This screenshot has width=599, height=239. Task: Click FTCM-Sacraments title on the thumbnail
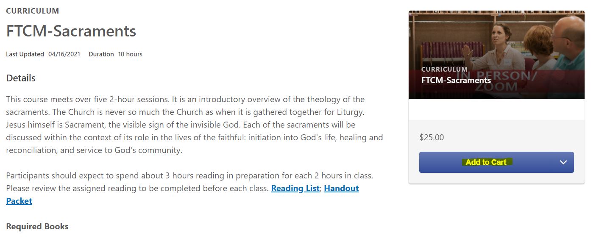click(456, 80)
